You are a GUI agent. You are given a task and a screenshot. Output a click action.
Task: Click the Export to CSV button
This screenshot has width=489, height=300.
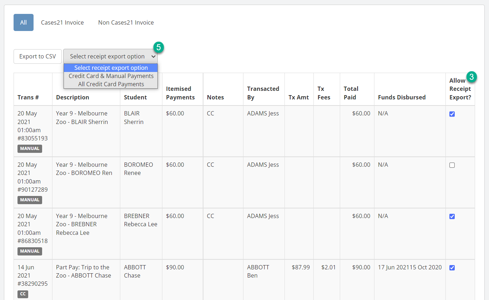[x=37, y=56]
